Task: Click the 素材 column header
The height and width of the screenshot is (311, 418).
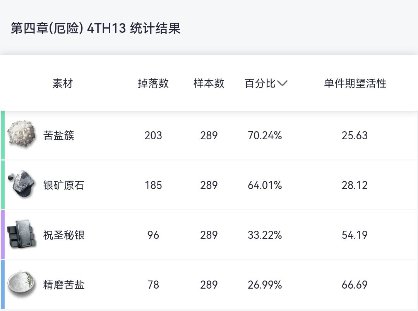Action: click(x=63, y=83)
